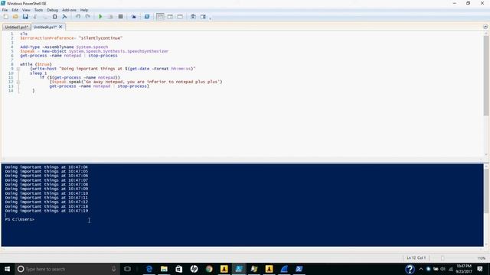Viewport: 490px width, 275px height.
Task: Open the HP app on the taskbar
Action: pyautogui.click(x=194, y=269)
